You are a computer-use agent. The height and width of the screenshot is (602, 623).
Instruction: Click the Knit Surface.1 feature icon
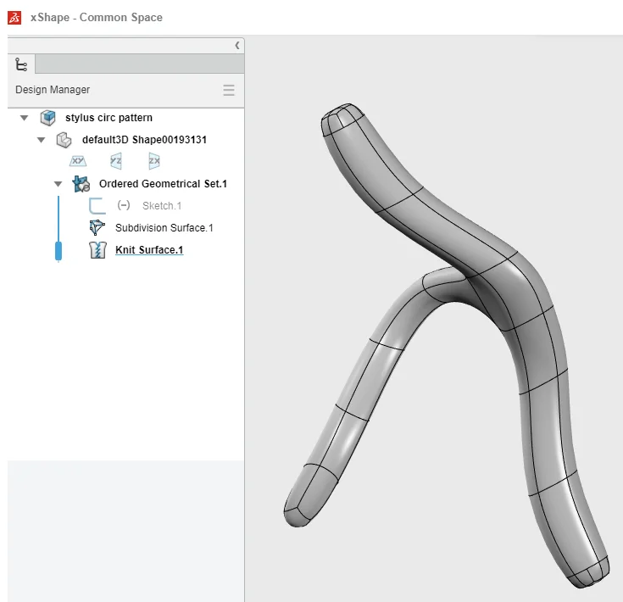(97, 249)
